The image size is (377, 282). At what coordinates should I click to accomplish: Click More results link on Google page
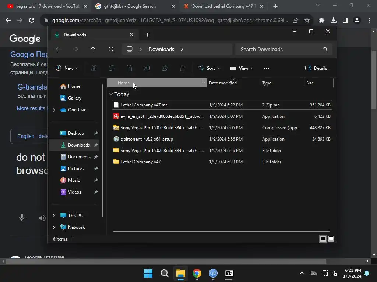click(x=32, y=108)
